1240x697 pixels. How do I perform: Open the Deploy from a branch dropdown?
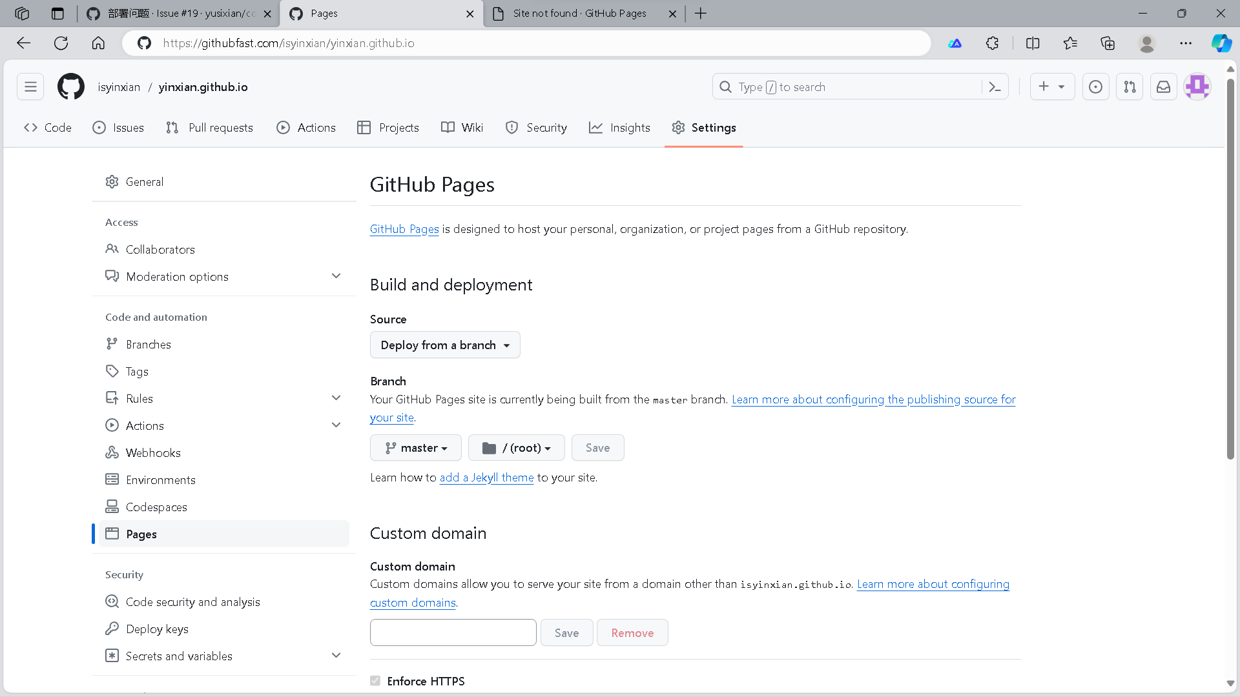click(x=445, y=345)
